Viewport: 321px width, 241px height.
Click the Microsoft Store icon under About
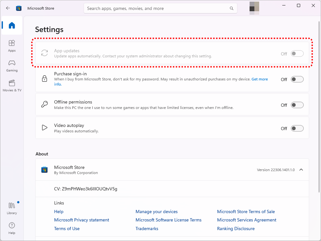pos(45,170)
